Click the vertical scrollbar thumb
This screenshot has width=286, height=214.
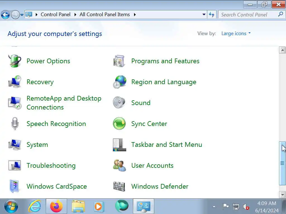[x=282, y=163]
